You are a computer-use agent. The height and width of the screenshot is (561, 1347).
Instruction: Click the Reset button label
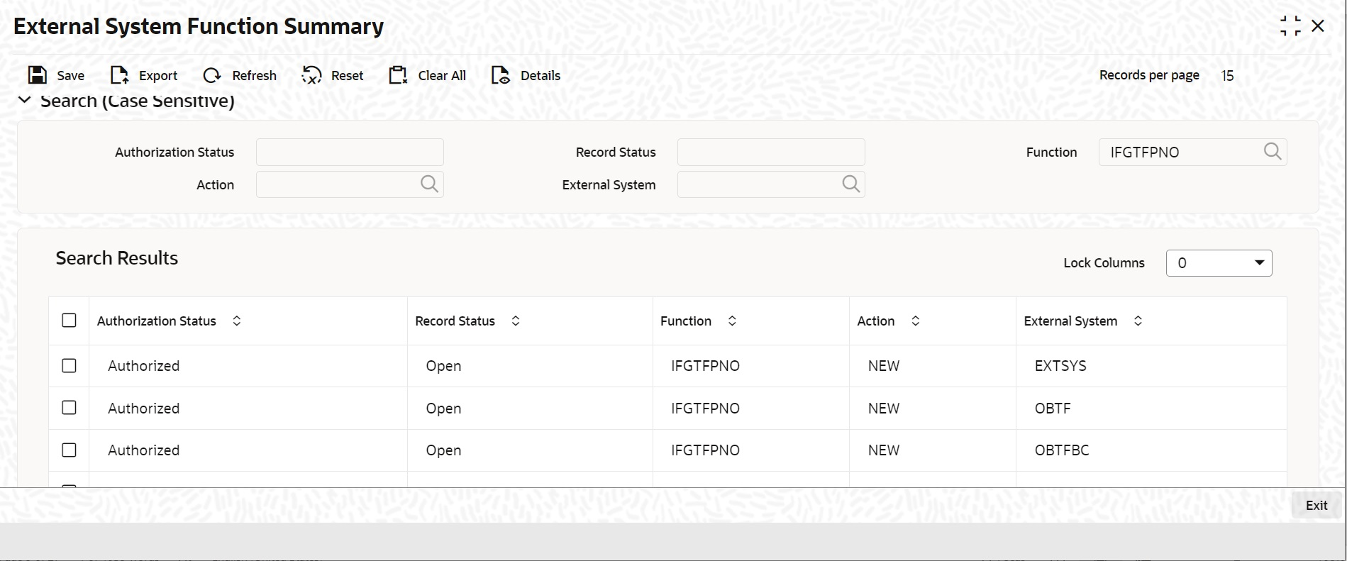click(348, 76)
